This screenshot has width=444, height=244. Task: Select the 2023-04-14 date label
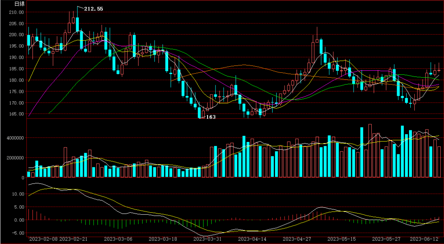(252, 239)
